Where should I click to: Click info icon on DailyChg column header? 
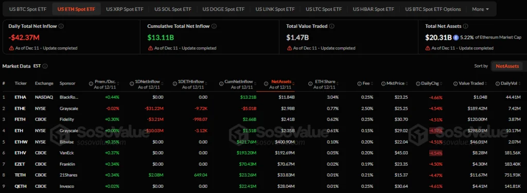point(418,83)
